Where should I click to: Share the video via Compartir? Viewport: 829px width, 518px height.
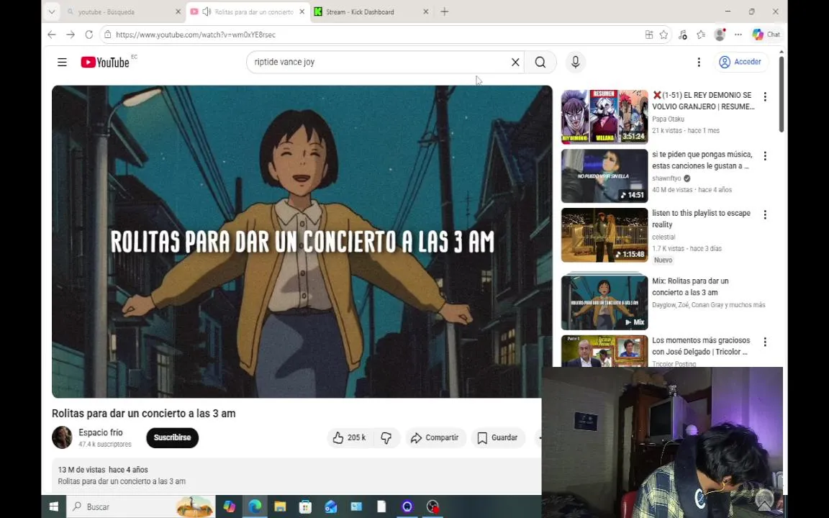(x=435, y=437)
